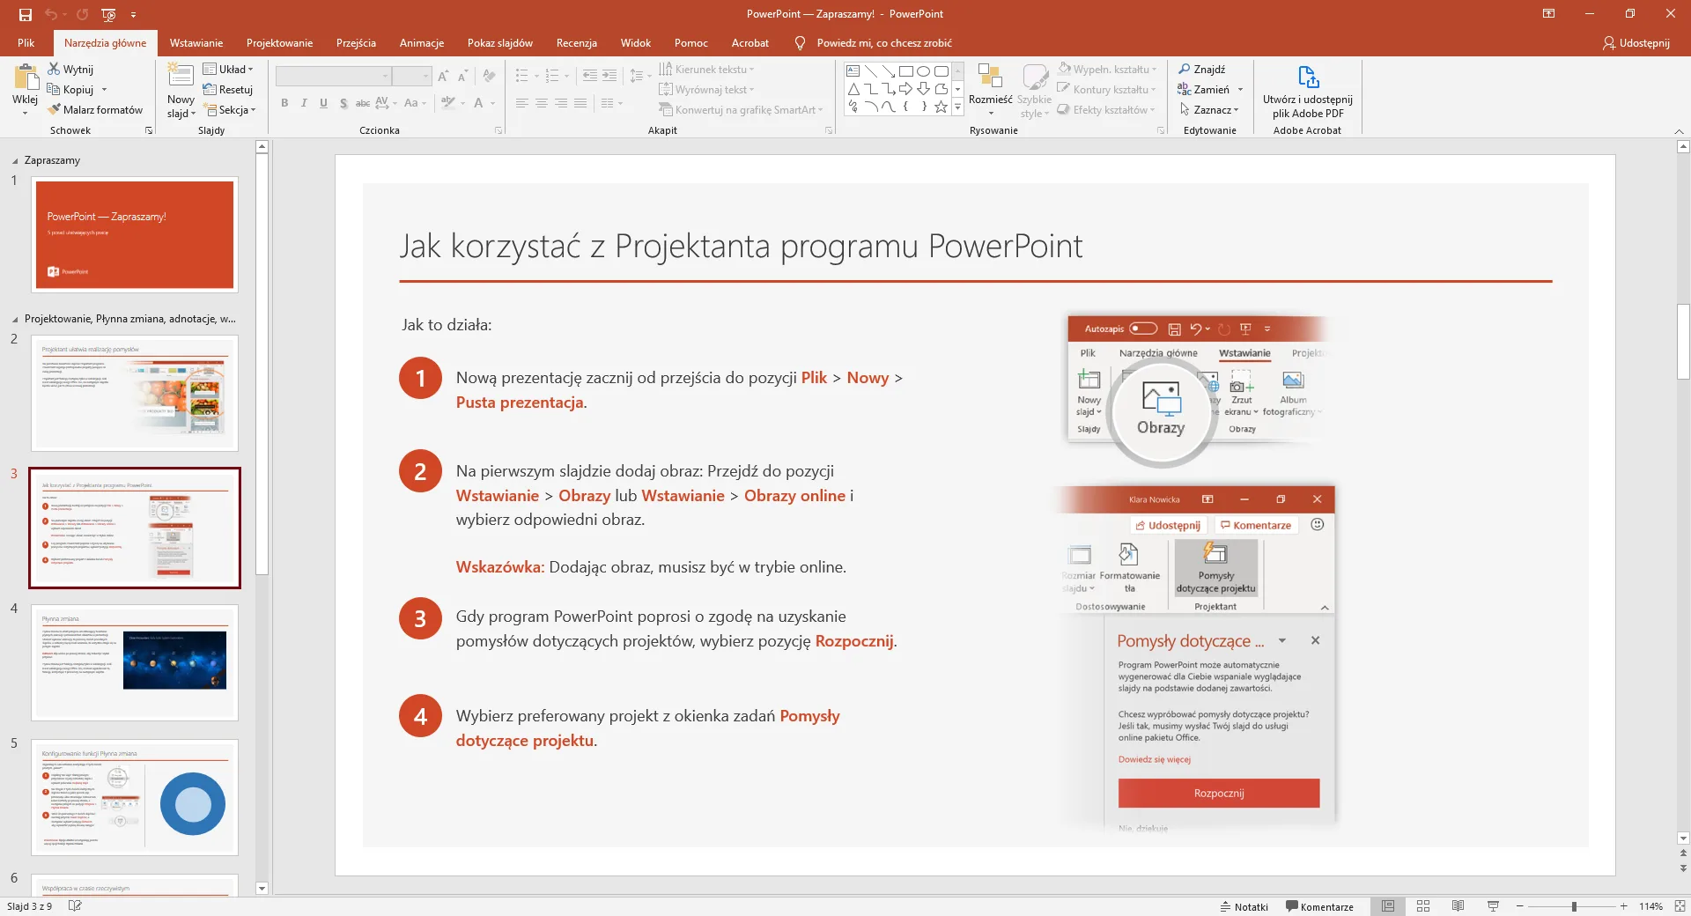Switch to reading view
The width and height of the screenshot is (1691, 916).
tap(1458, 906)
